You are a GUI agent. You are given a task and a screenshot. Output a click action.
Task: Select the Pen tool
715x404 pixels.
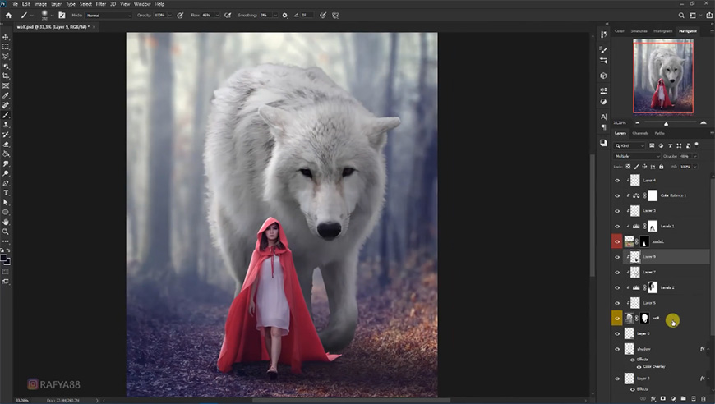pyautogui.click(x=6, y=183)
